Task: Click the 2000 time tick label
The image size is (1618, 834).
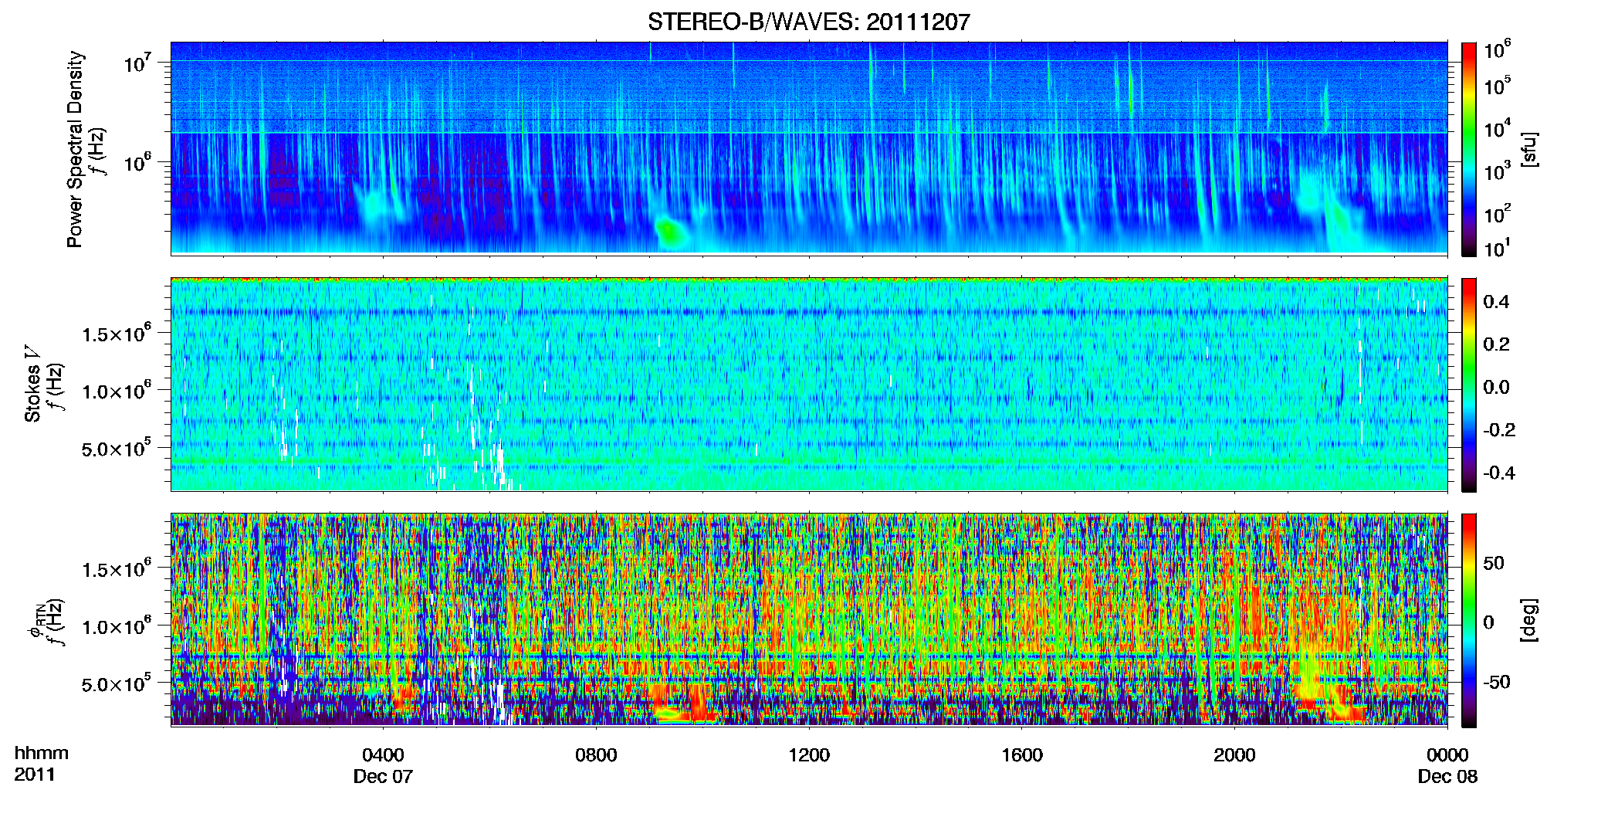Action: pos(1234,755)
